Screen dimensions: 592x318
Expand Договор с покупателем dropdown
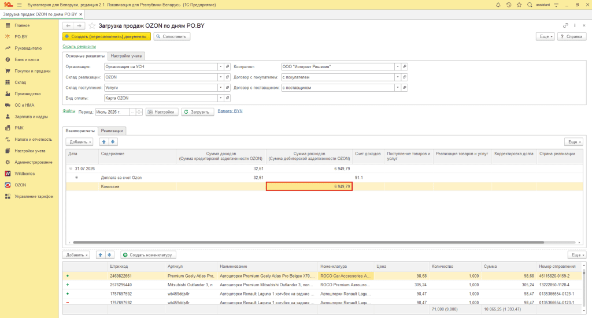point(398,77)
